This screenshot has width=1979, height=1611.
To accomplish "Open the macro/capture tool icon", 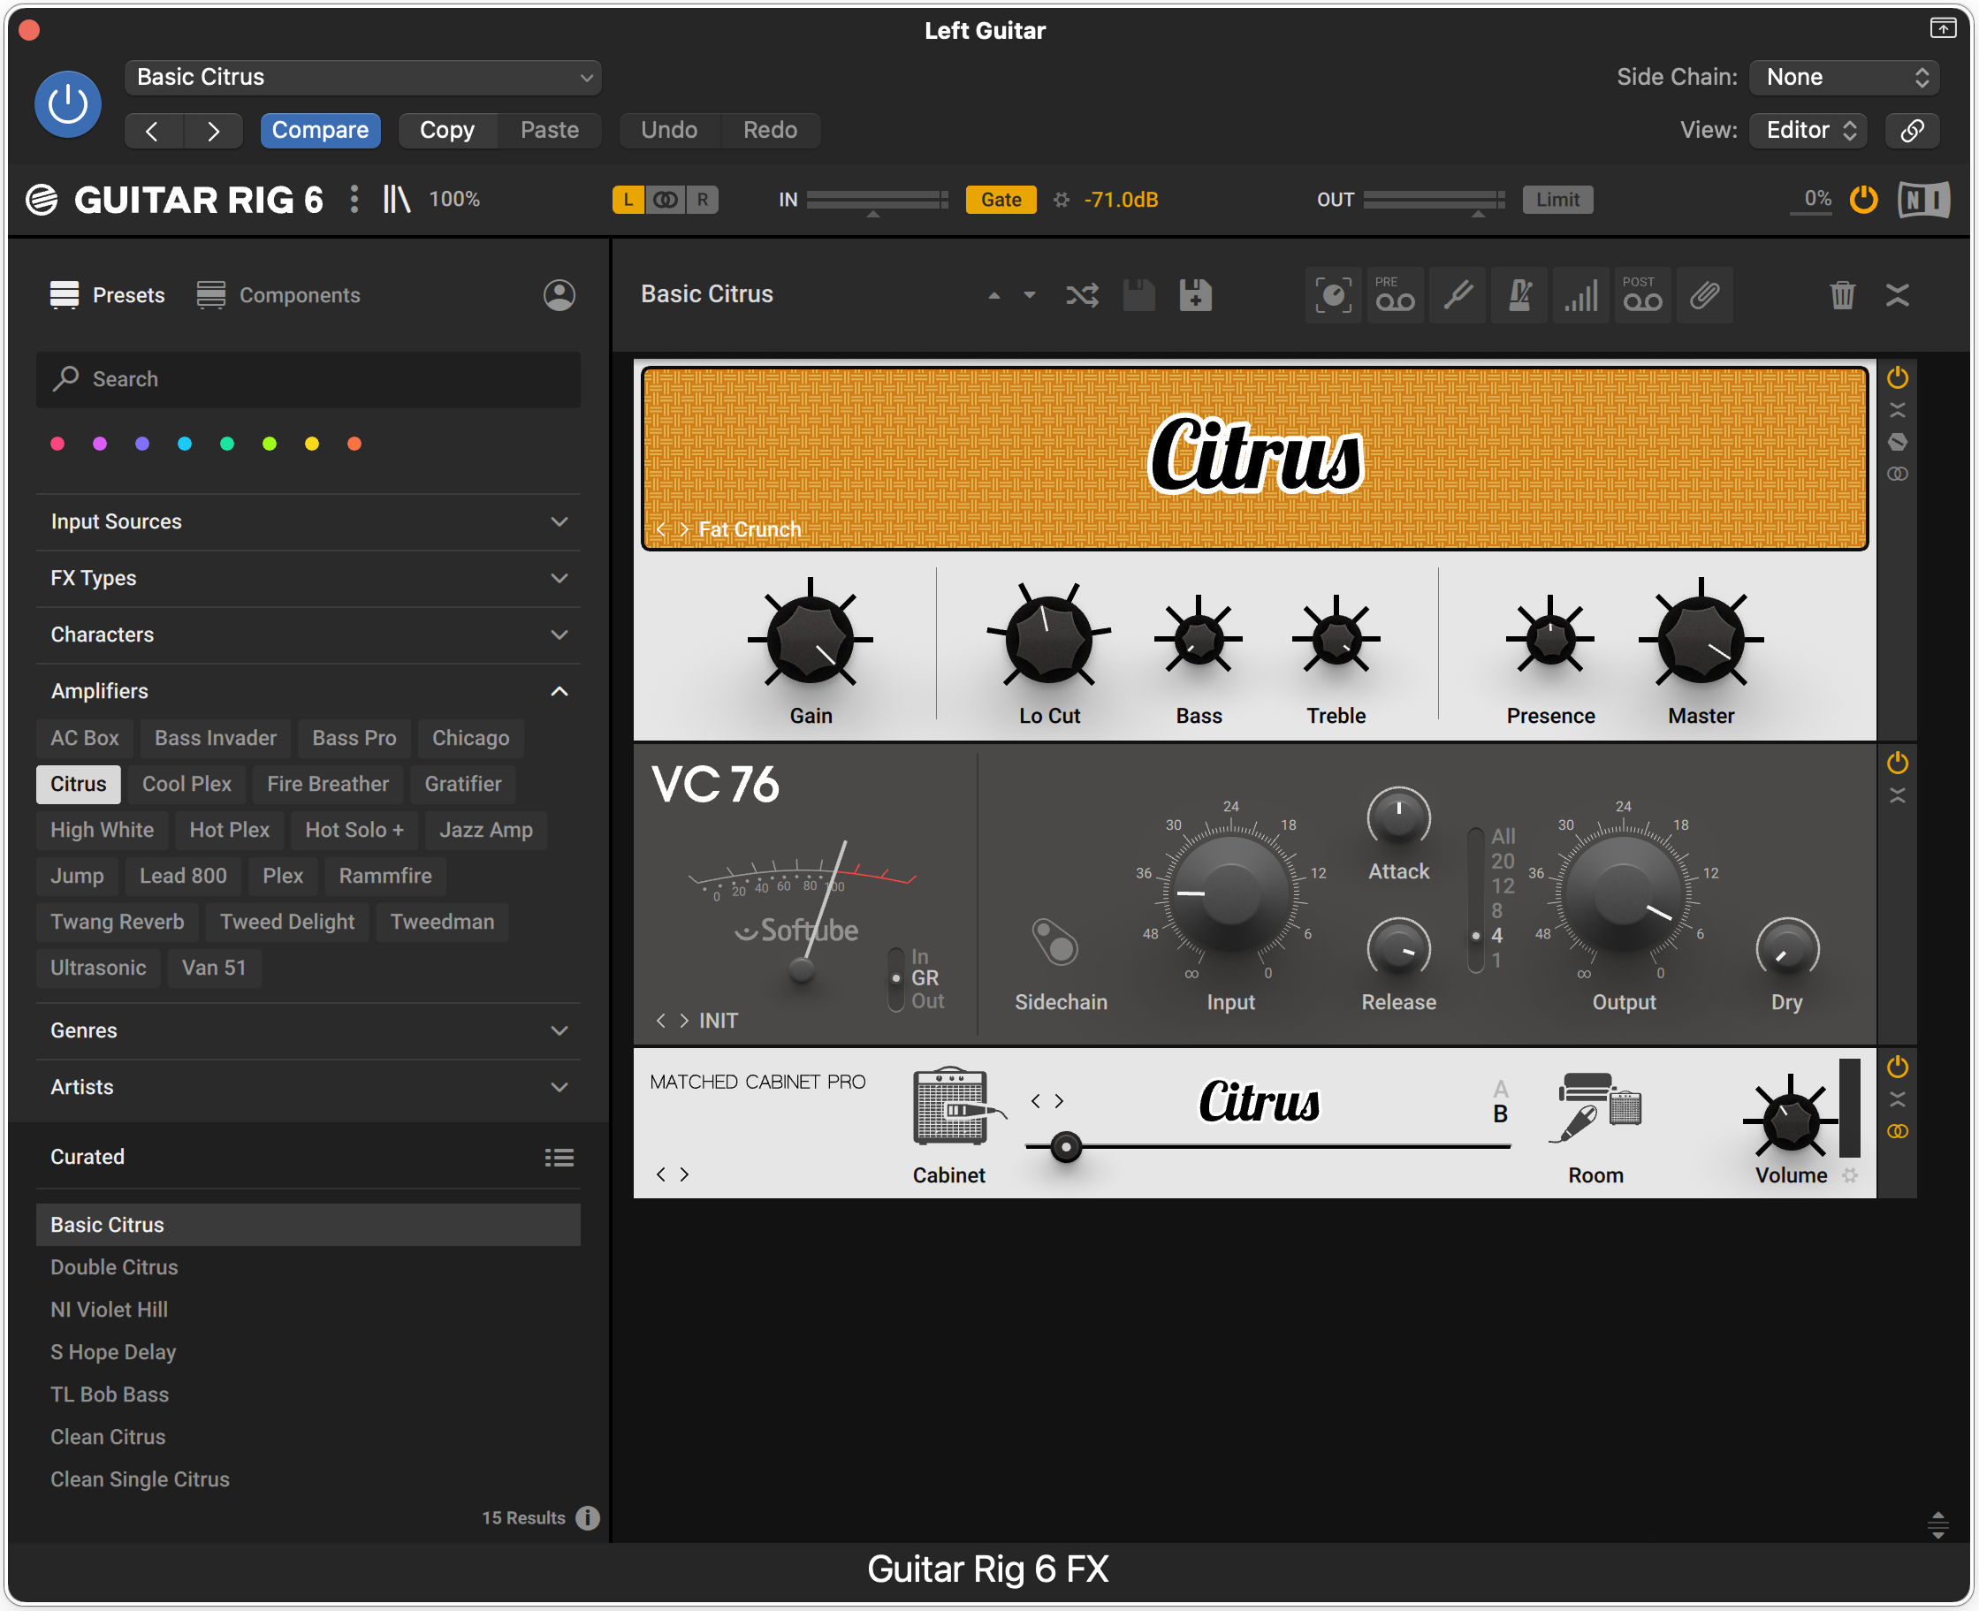I will click(x=1333, y=295).
